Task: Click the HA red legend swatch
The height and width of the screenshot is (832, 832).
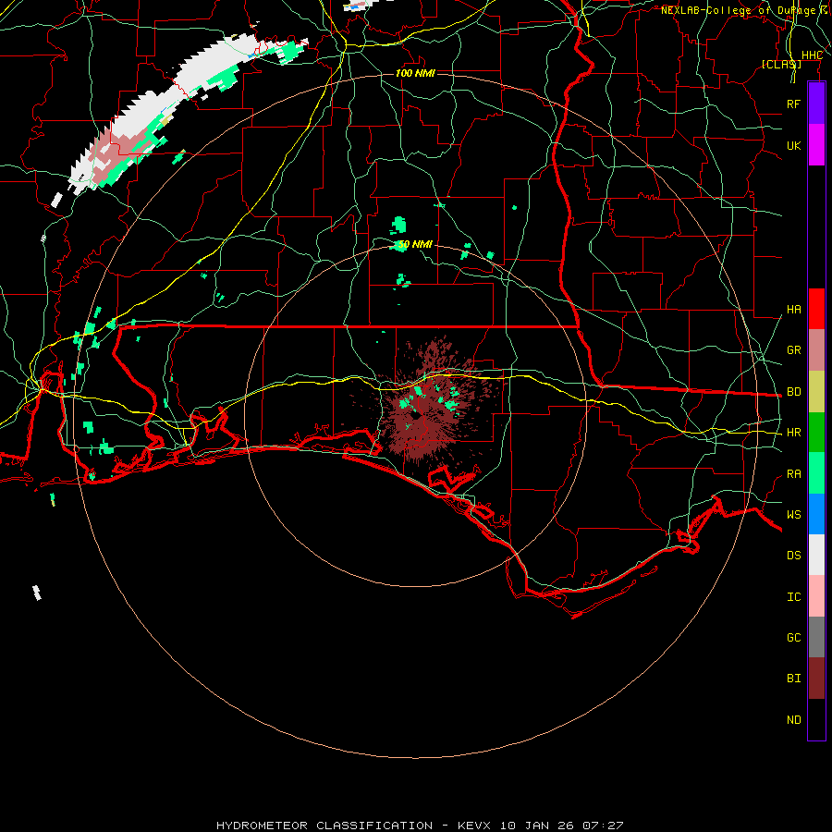Action: (x=816, y=309)
